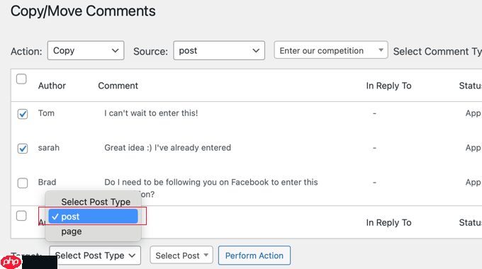Click the bottom In Reply To footer header
The image size is (482, 269).
pos(388,222)
